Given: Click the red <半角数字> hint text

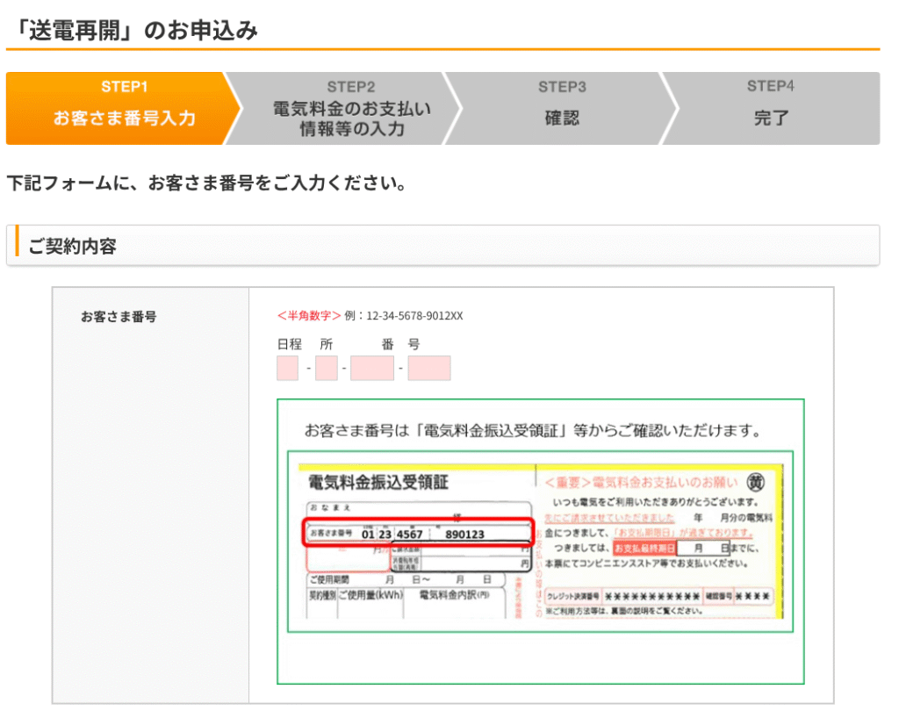Looking at the screenshot, I should tap(309, 316).
